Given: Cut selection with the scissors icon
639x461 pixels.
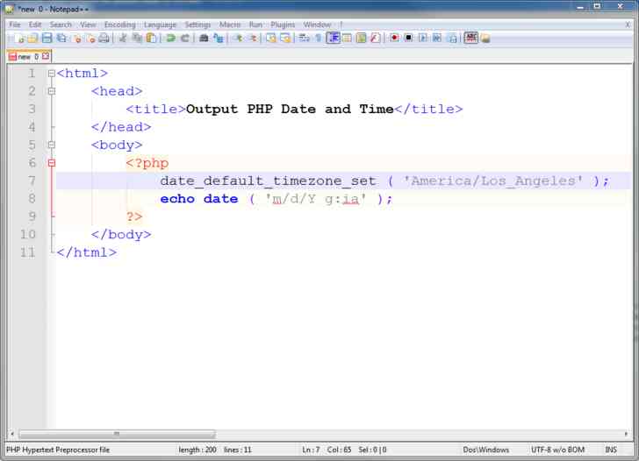Looking at the screenshot, I should coord(123,39).
